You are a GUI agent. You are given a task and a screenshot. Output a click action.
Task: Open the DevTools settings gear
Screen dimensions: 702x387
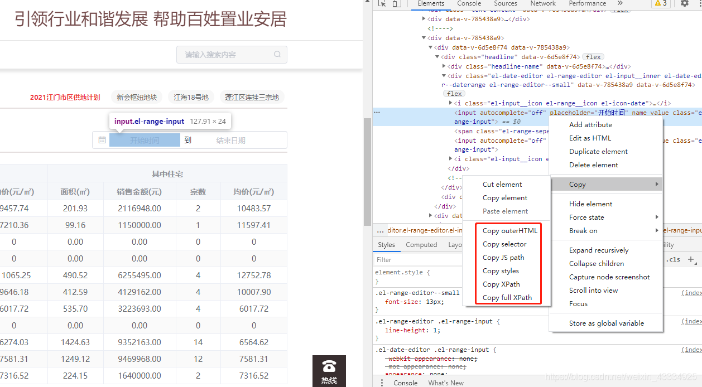point(685,4)
